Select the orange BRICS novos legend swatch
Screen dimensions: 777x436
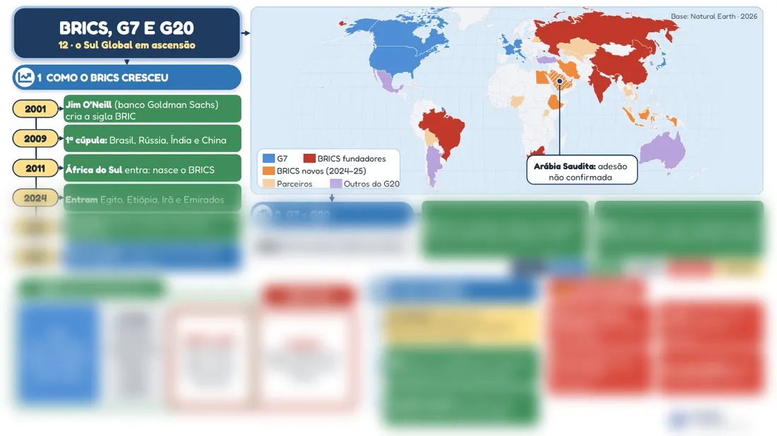coord(268,171)
